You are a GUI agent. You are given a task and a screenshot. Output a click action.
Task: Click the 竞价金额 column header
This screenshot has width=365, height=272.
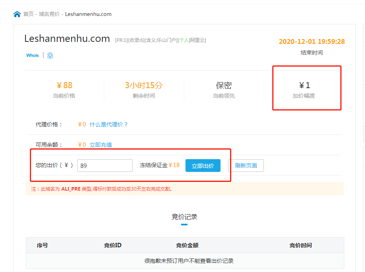[187, 245]
